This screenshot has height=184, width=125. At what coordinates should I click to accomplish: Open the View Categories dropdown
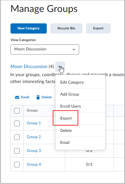(x=45, y=49)
